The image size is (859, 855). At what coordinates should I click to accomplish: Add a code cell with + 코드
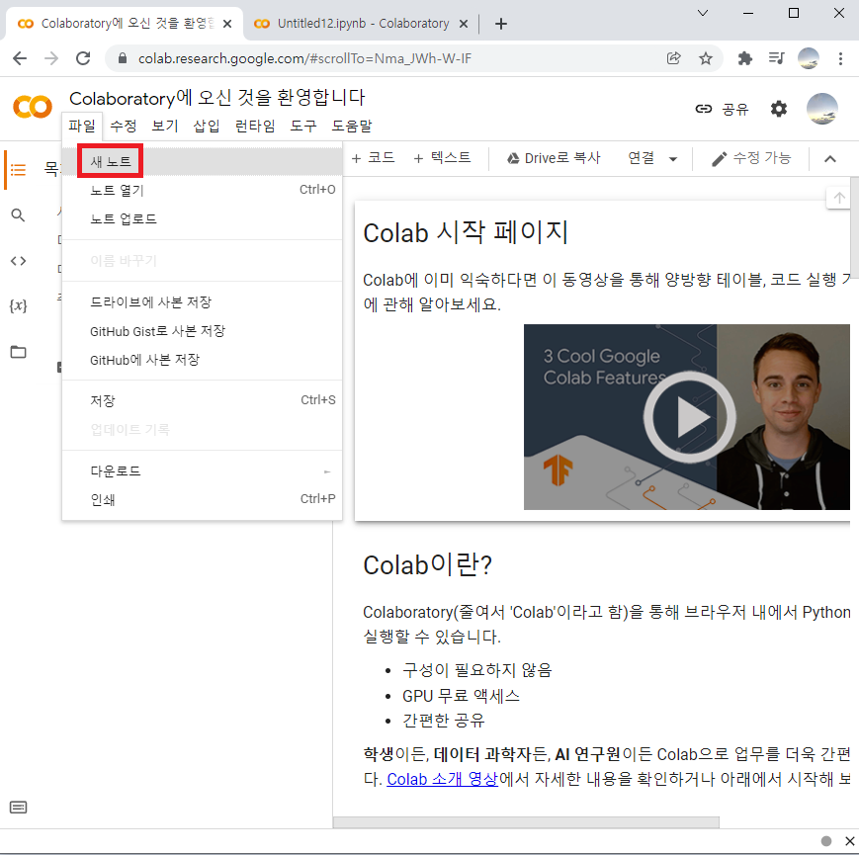click(x=373, y=158)
